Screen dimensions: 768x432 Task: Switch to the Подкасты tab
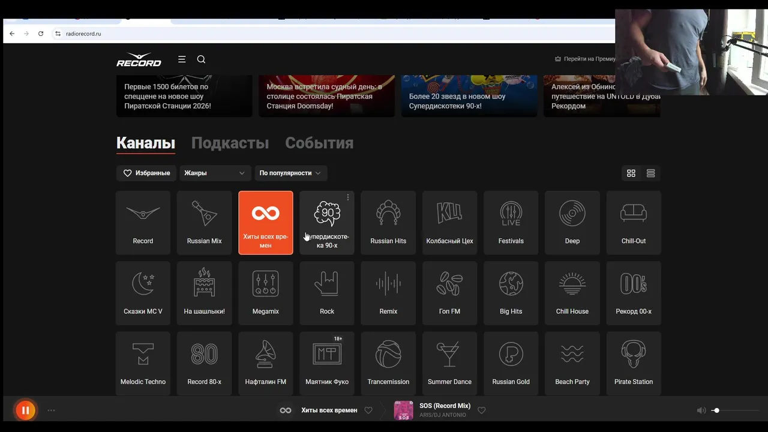click(230, 143)
